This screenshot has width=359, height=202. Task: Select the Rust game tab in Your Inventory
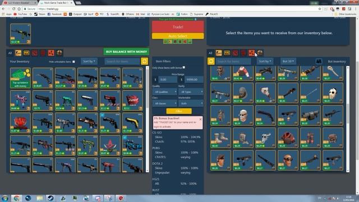coord(51,53)
